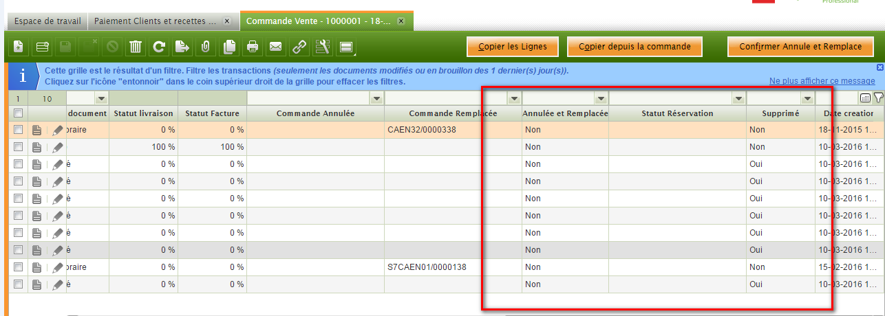Image resolution: width=885 pixels, height=316 pixels.
Task: Open Statut Réservation filter dropdown
Action: [738, 99]
